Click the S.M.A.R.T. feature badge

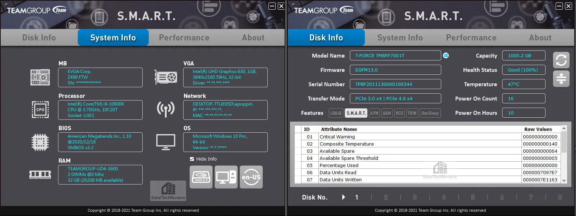(x=356, y=113)
